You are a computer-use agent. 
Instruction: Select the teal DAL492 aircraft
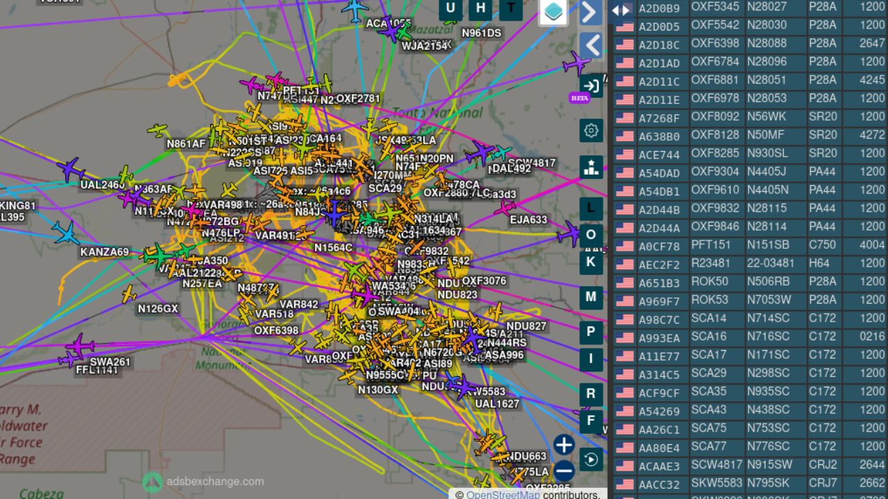501,152
